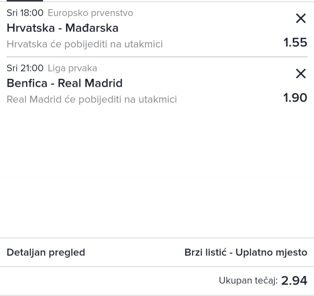Image resolution: width=314 pixels, height=296 pixels.
Task: Click the Mađarska team name in the match title
Action: coord(92,28)
